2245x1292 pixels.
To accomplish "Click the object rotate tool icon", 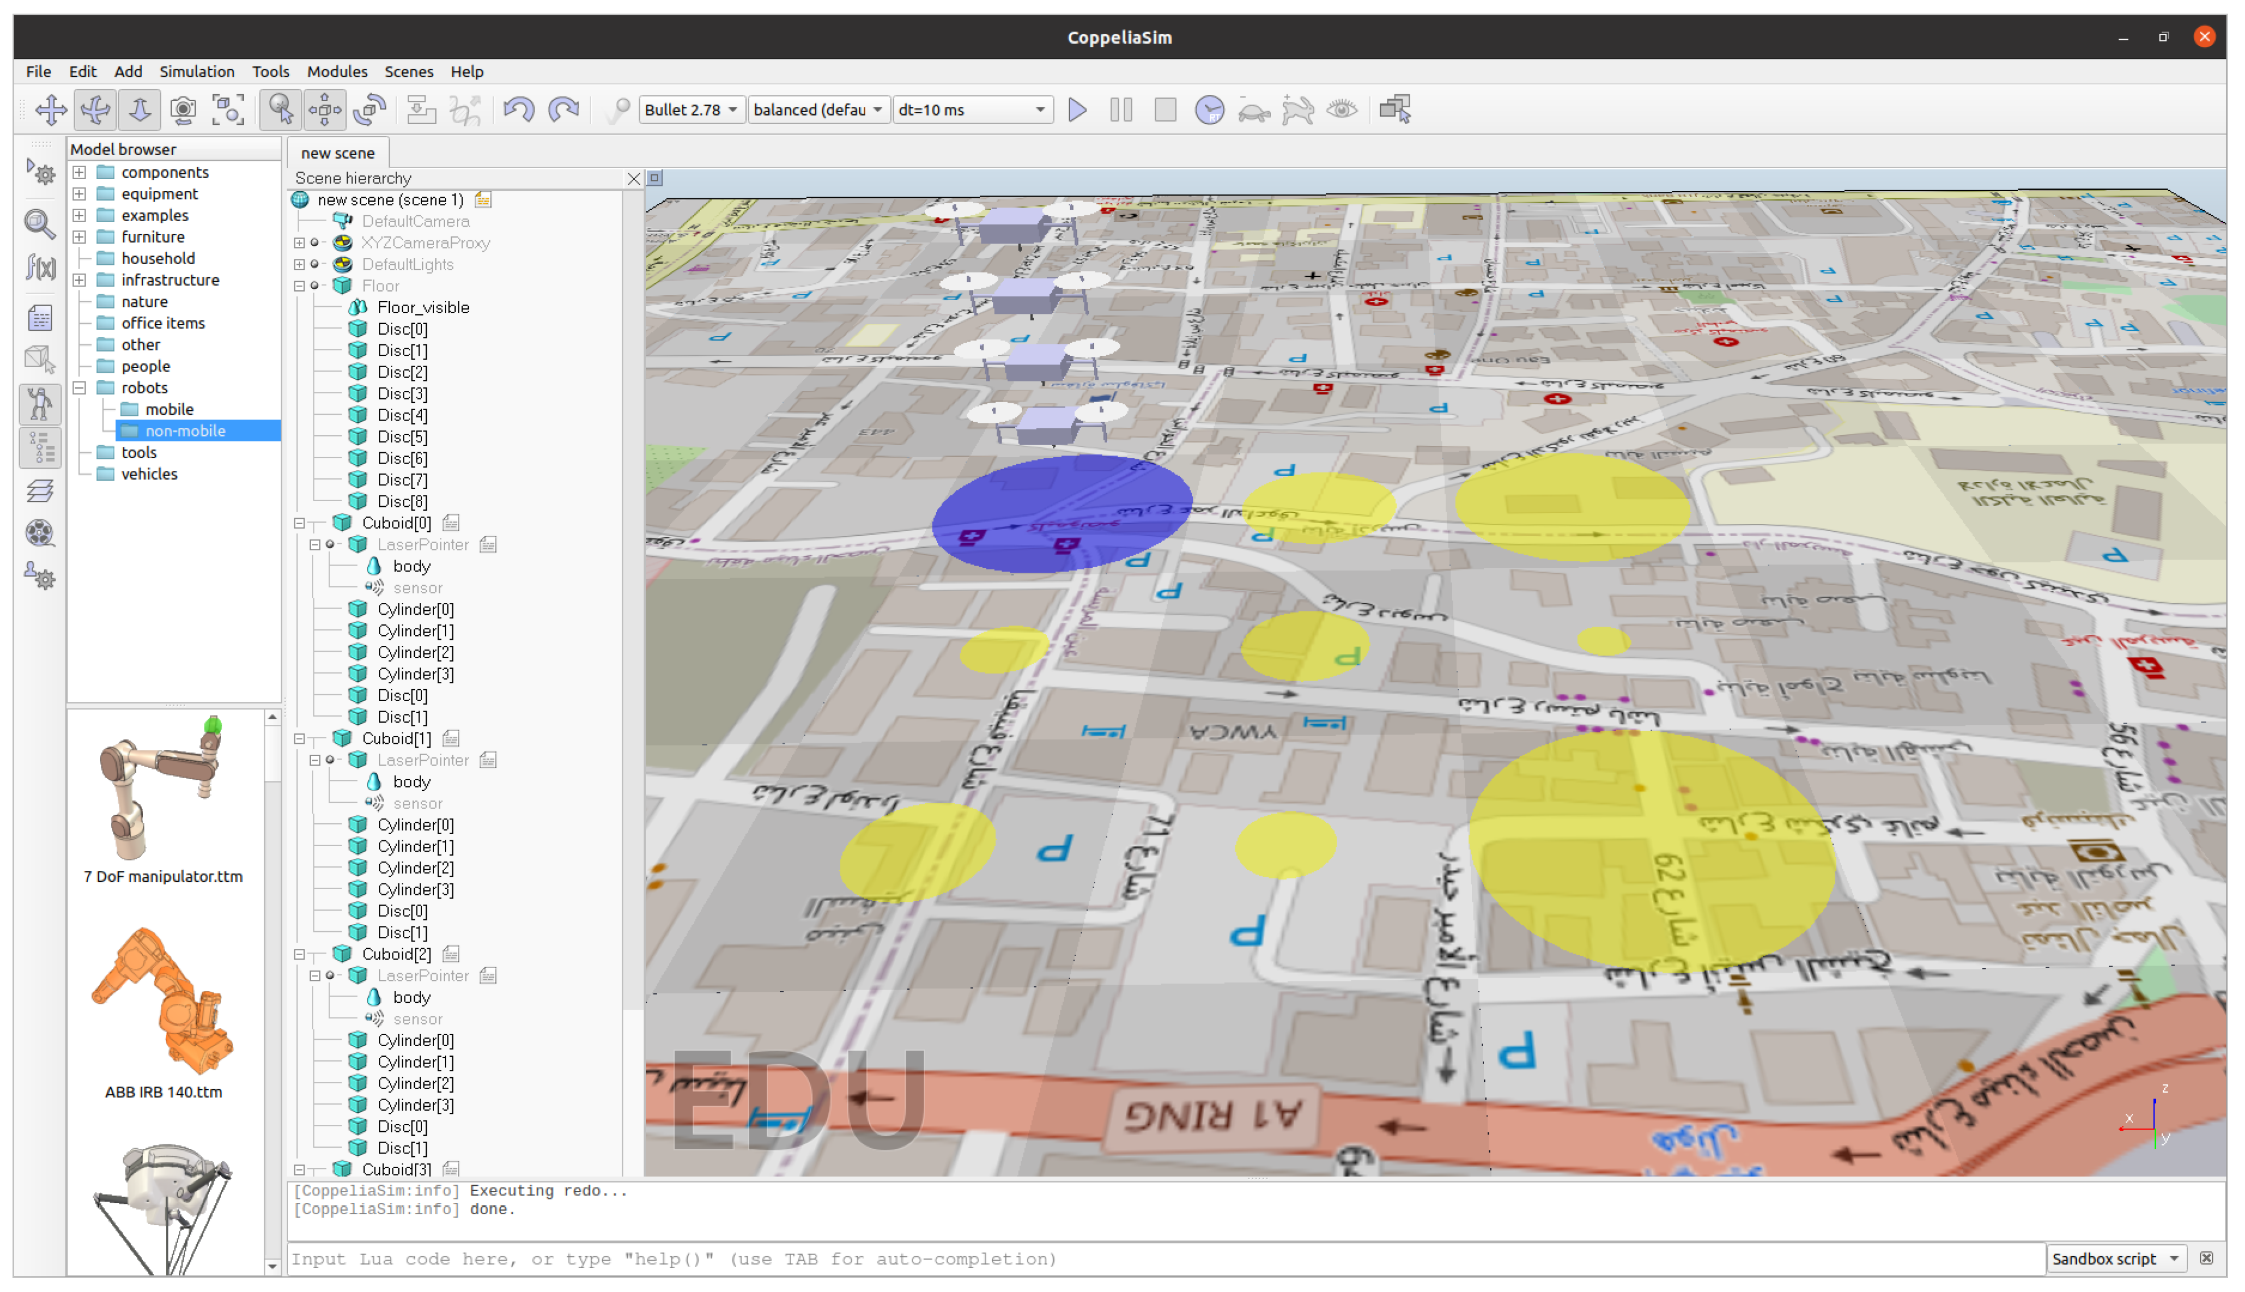I will [369, 110].
